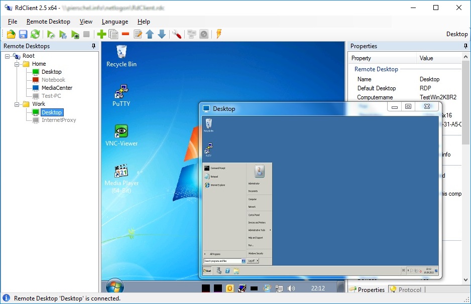Click the Properties panel scroll up arrow

(465, 57)
